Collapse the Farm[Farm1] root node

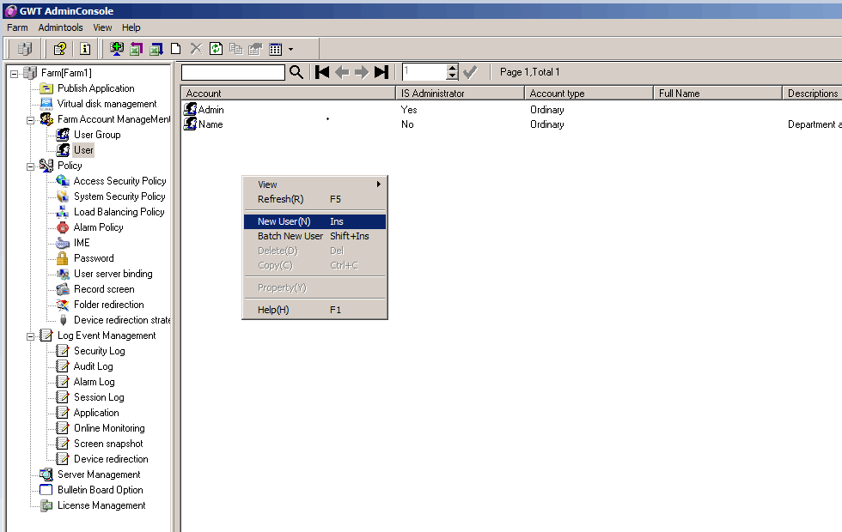[x=15, y=73]
